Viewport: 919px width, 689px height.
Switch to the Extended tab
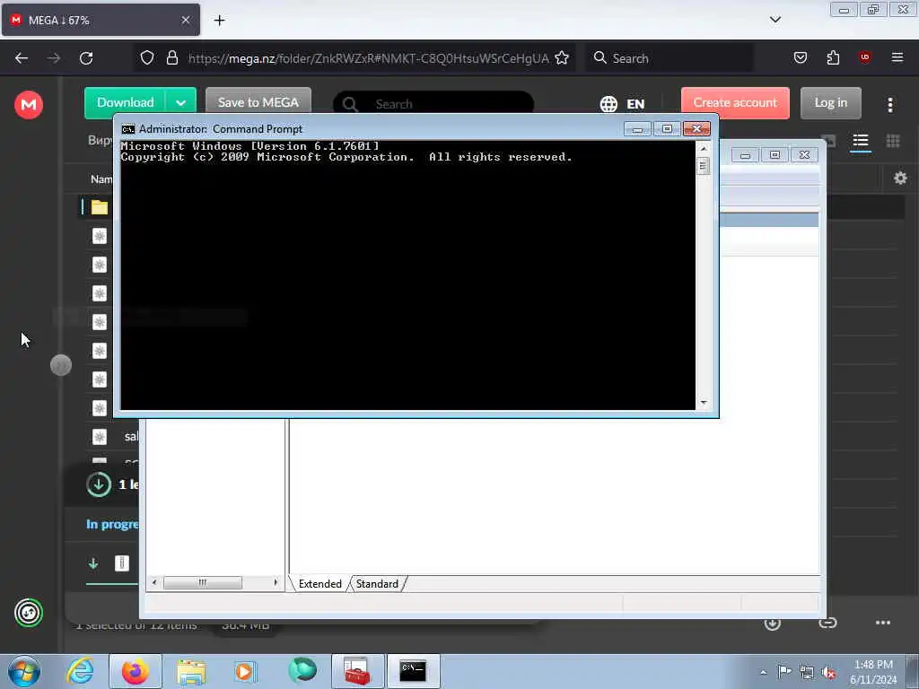pyautogui.click(x=320, y=583)
